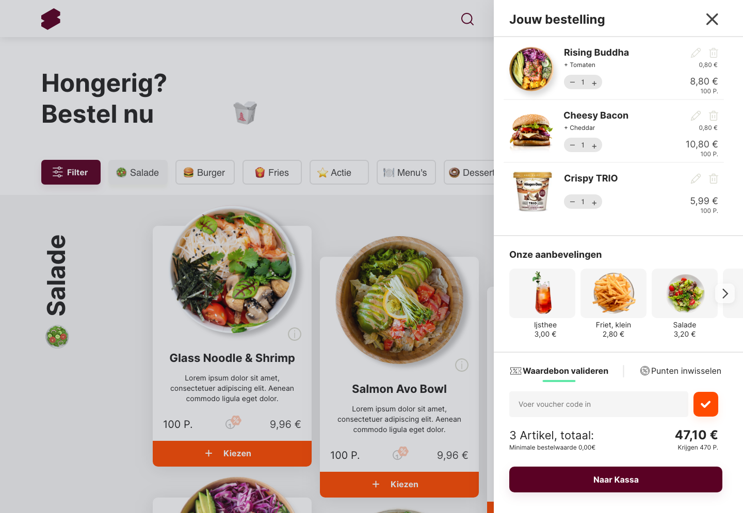Click the logo in the header

pos(51,19)
